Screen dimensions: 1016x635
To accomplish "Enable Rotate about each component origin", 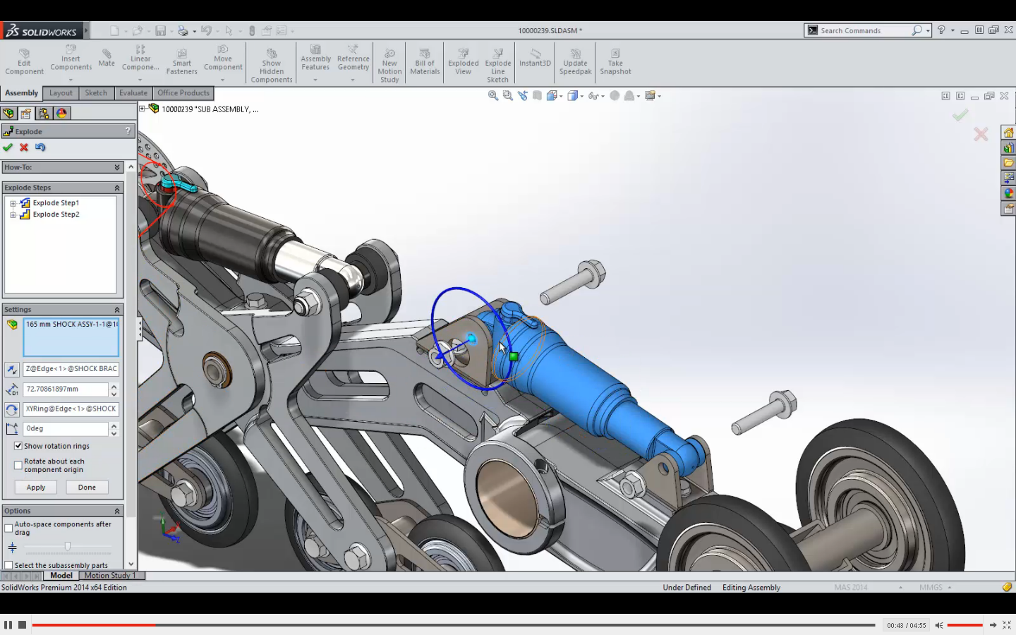I will click(x=18, y=465).
